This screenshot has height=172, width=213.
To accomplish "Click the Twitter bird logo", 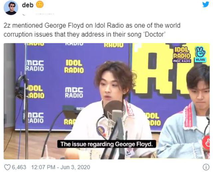I will click(206, 4).
